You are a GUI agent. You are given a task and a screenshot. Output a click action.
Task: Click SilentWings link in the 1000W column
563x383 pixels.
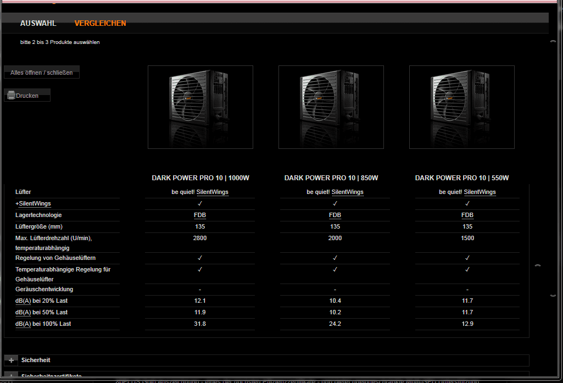pyautogui.click(x=212, y=192)
